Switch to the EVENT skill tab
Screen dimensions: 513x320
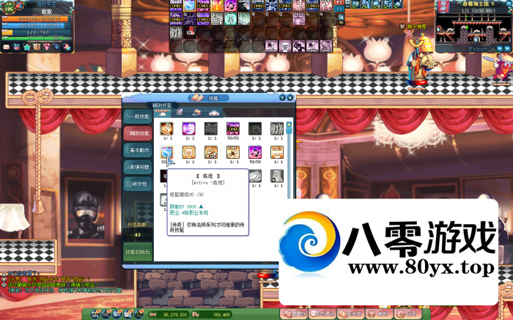pyautogui.click(x=162, y=113)
